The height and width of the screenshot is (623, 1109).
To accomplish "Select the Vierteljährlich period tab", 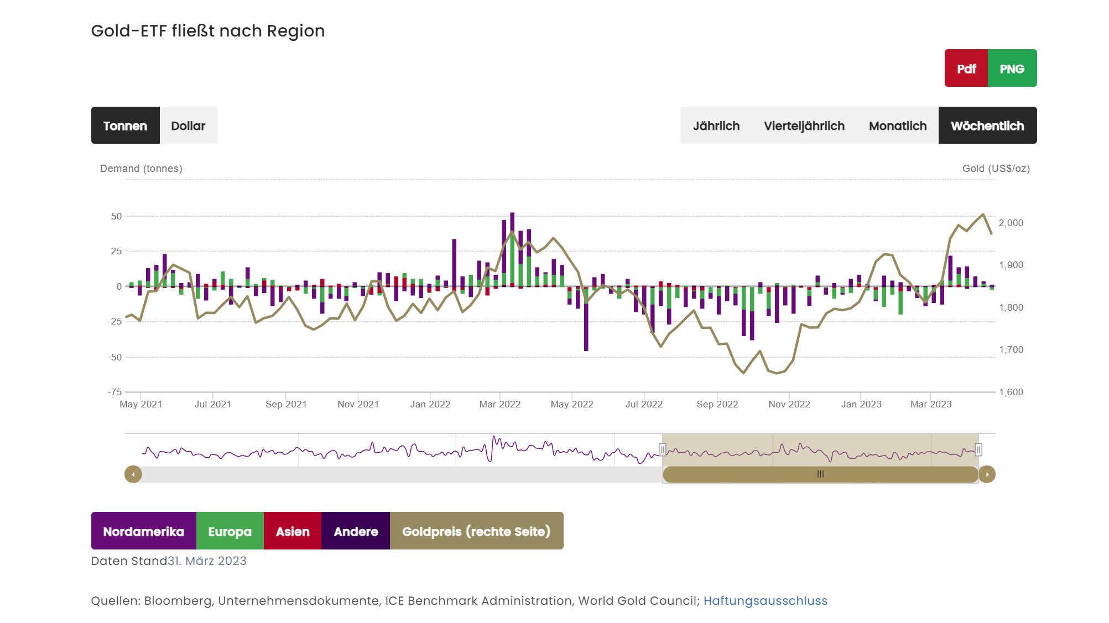I will pos(804,125).
